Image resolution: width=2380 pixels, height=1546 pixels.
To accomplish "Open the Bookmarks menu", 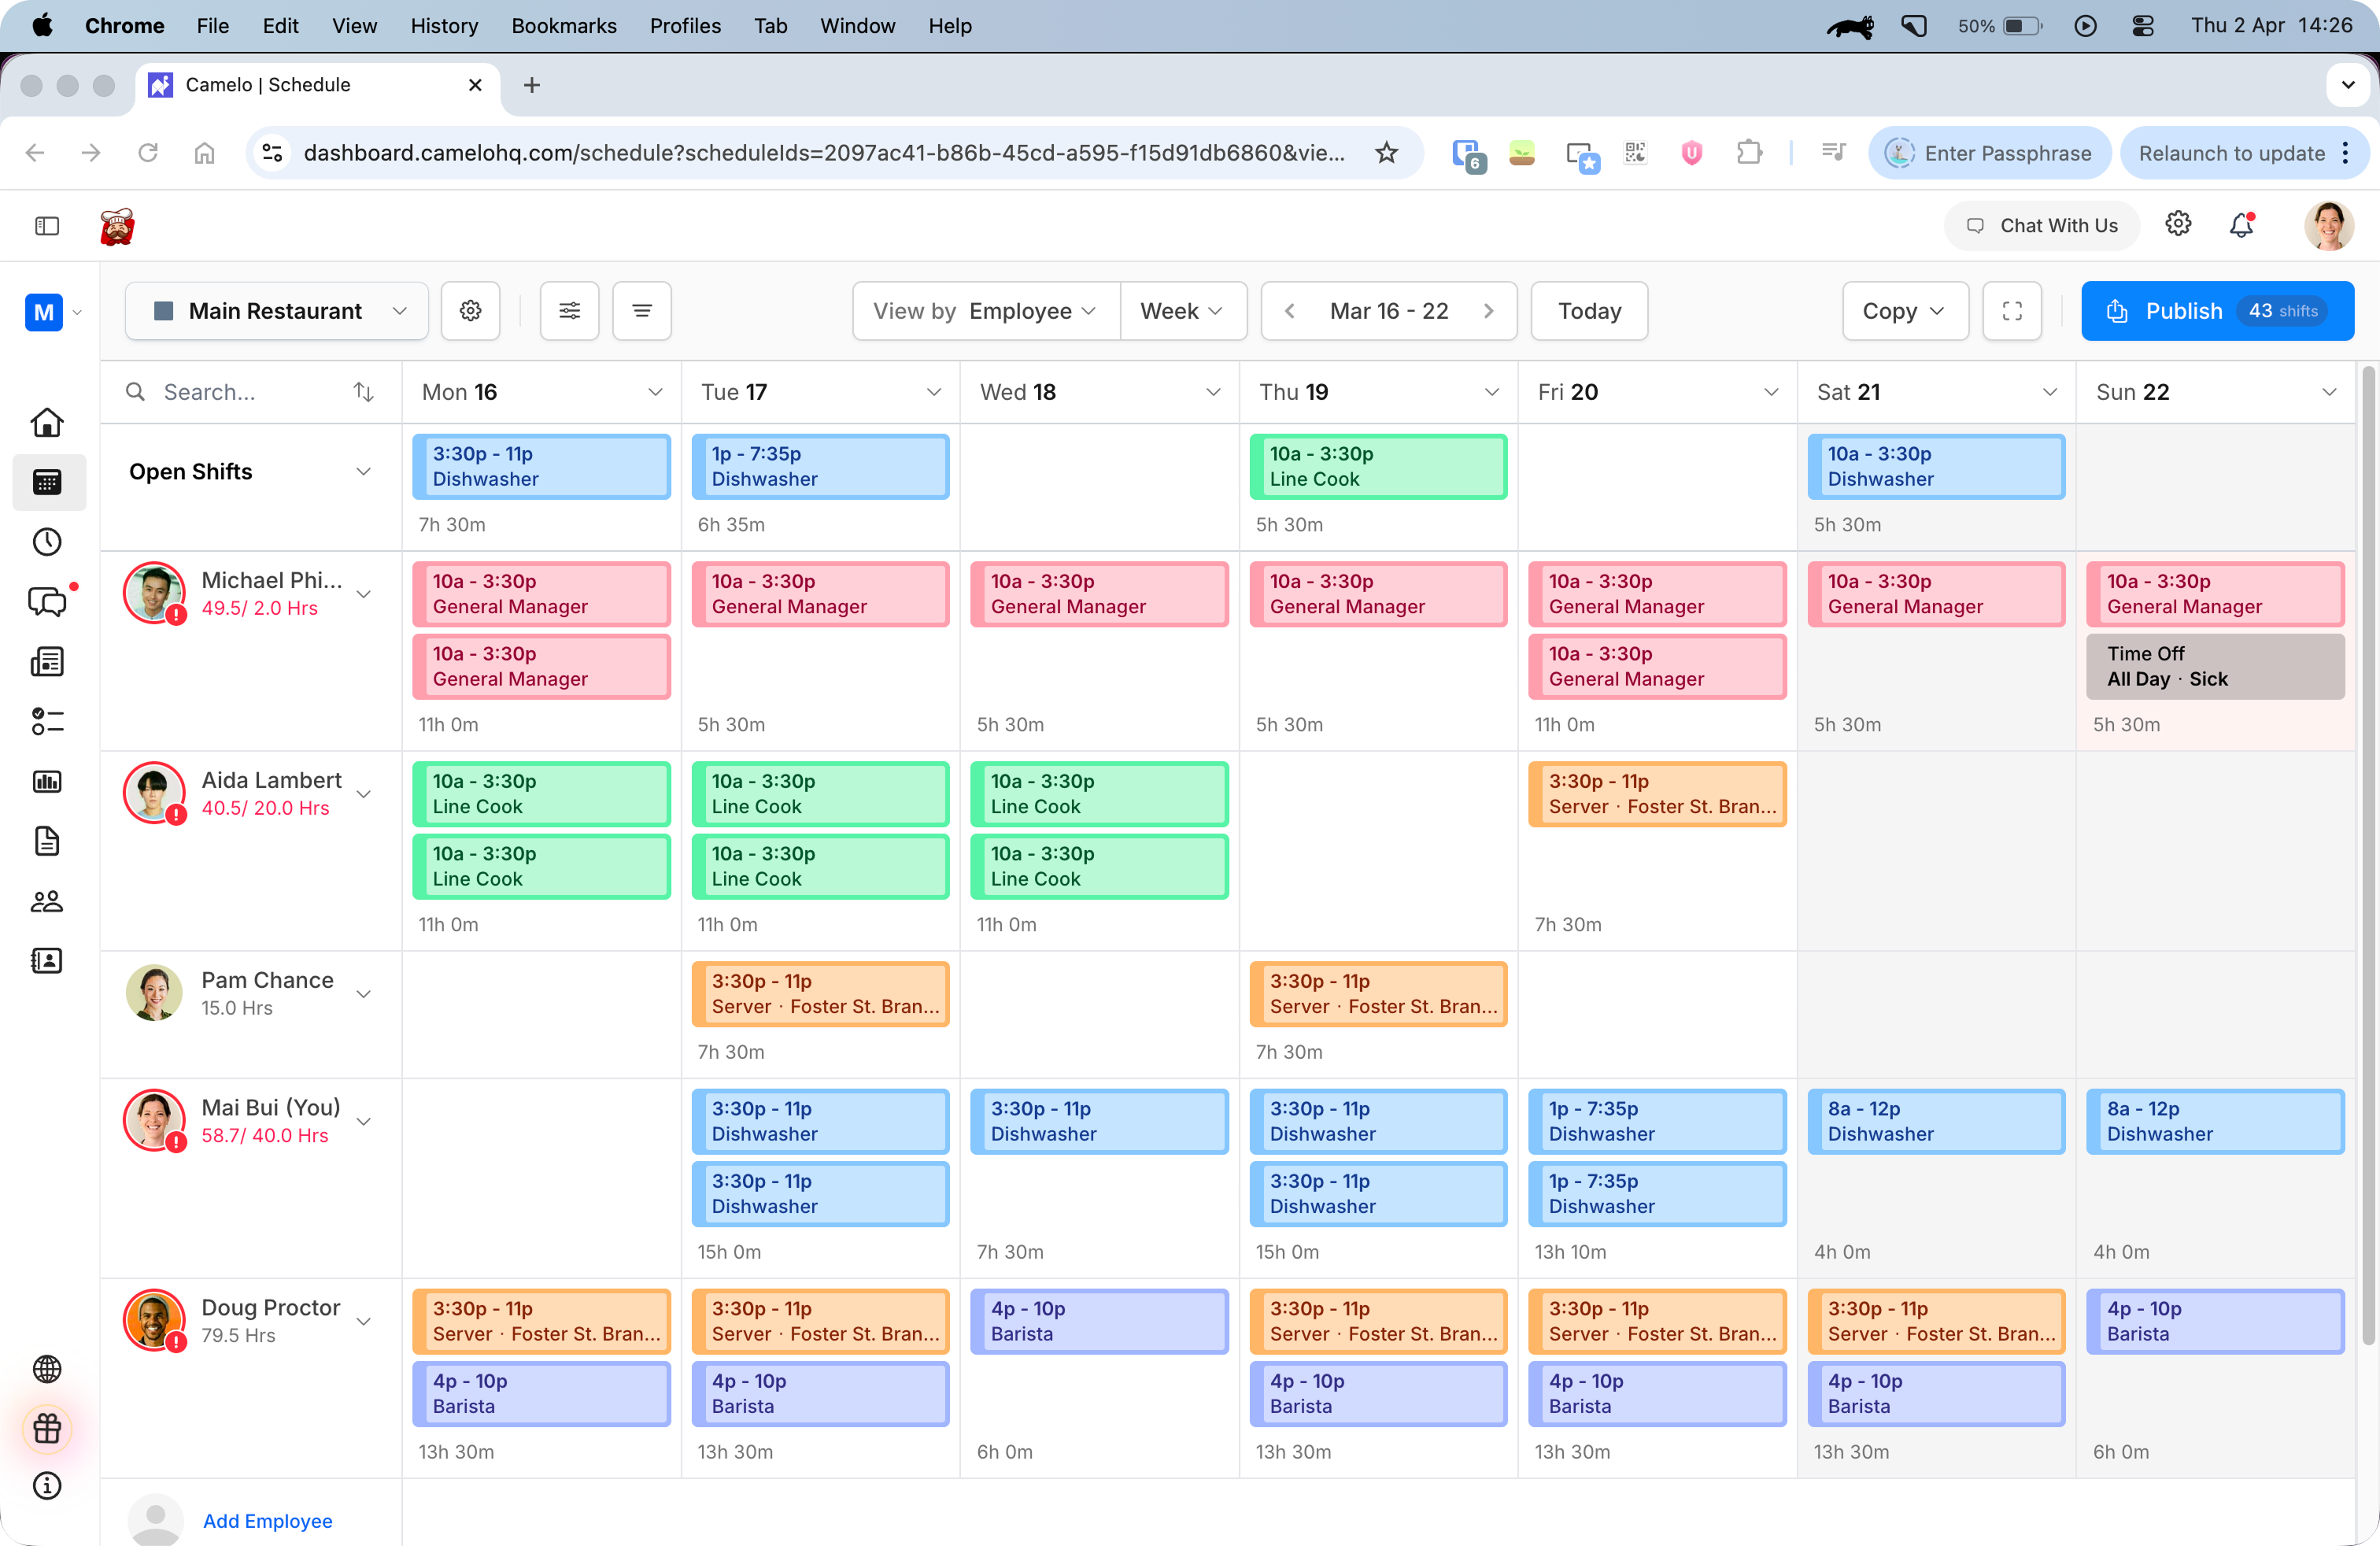I will click(564, 26).
